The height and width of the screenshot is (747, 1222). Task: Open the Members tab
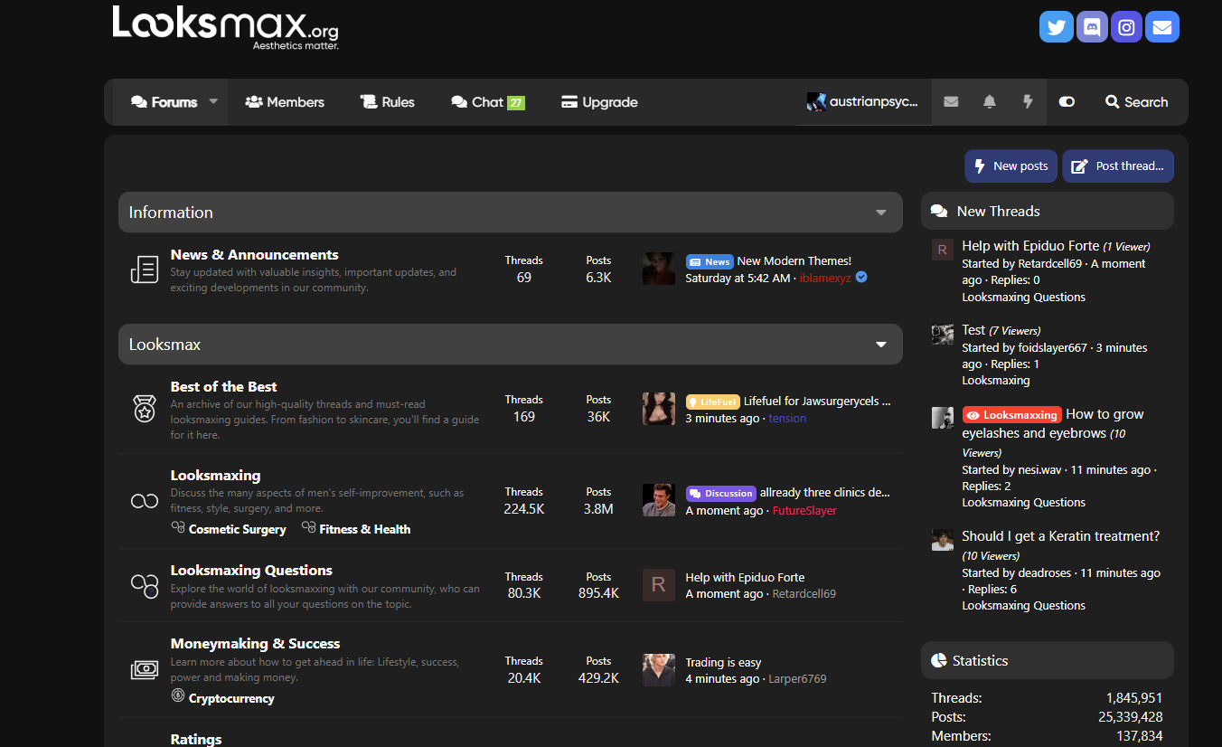285,102
